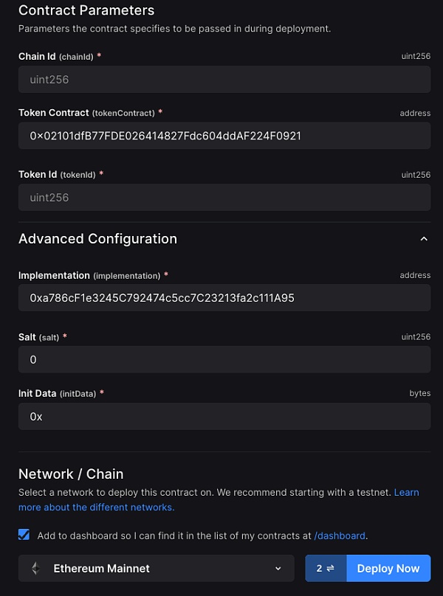This screenshot has height=596, width=443.
Task: Focus the Init Data bytes field
Action: pyautogui.click(x=224, y=416)
